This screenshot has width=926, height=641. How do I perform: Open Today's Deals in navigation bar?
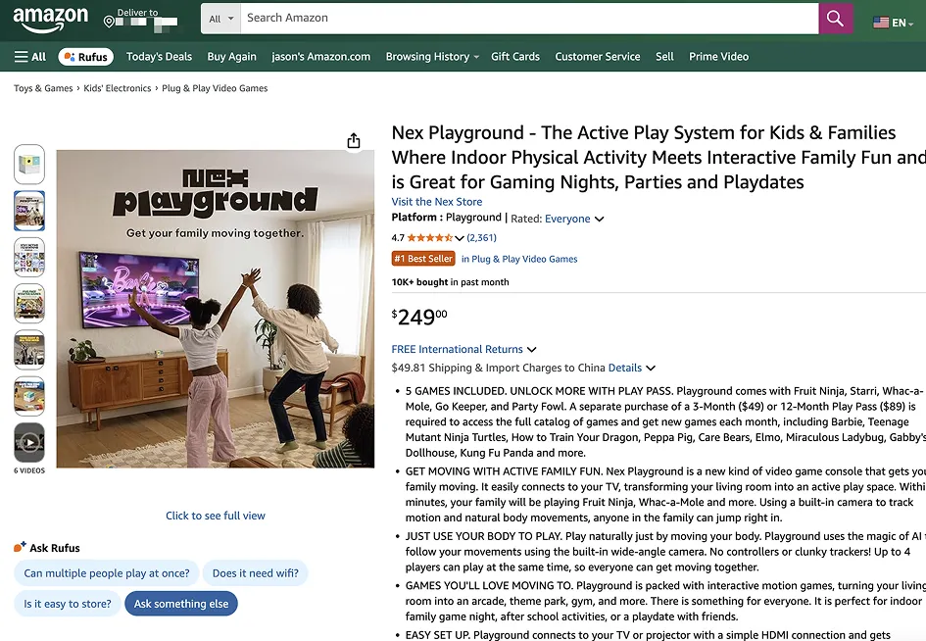159,57
